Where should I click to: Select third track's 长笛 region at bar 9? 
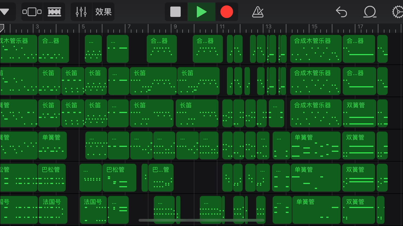click(x=197, y=113)
